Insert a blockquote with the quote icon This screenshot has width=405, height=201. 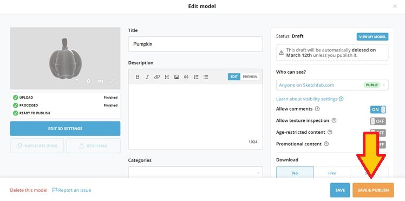(186, 77)
